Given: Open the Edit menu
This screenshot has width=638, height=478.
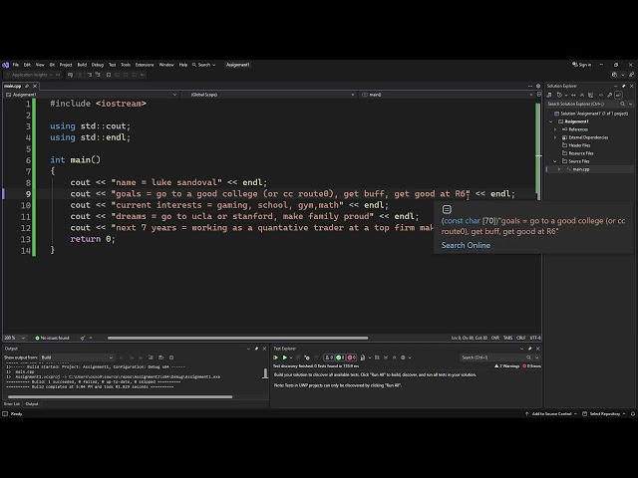Looking at the screenshot, I should (27, 65).
